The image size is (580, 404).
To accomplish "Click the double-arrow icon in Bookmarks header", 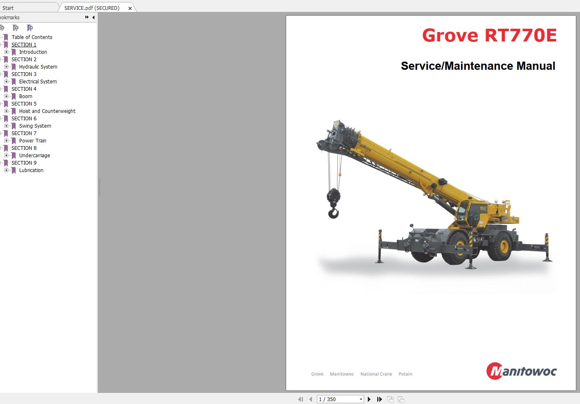I will point(87,17).
